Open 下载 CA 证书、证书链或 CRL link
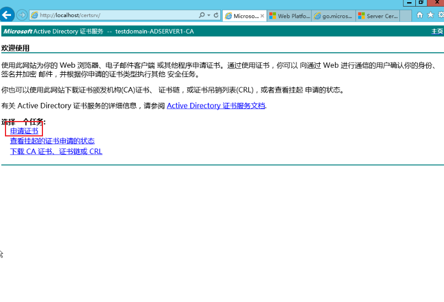The height and width of the screenshot is (302, 444). pyautogui.click(x=56, y=152)
